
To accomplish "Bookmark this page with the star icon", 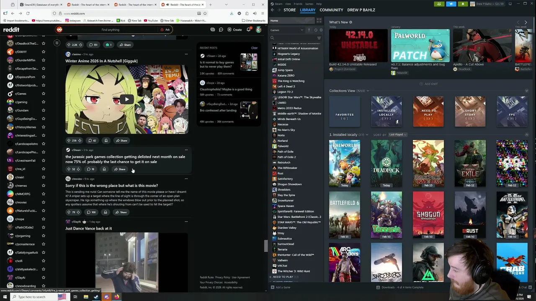I will tap(205, 13).
